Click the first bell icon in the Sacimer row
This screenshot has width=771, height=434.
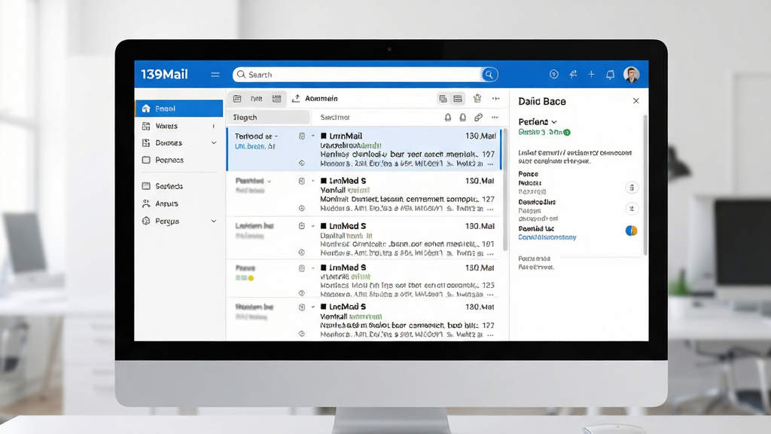point(447,117)
